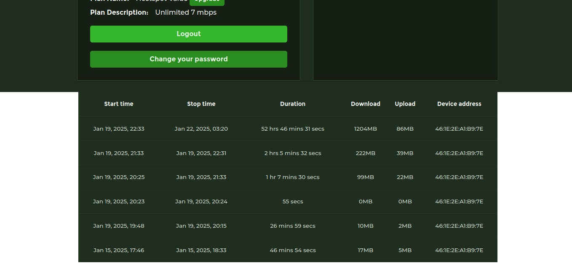The image size is (572, 266).
Task: Click the 55 secs duration entry
Action: coord(292,201)
